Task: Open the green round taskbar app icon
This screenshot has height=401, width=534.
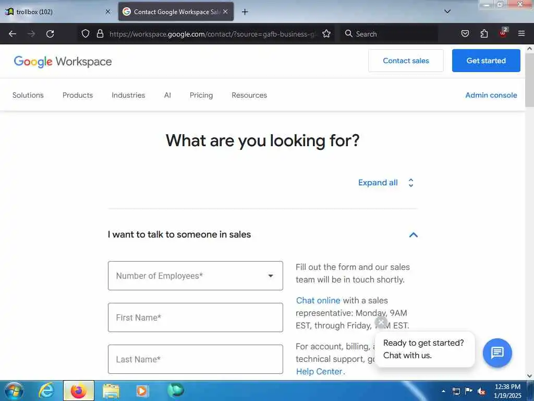Action: click(176, 390)
